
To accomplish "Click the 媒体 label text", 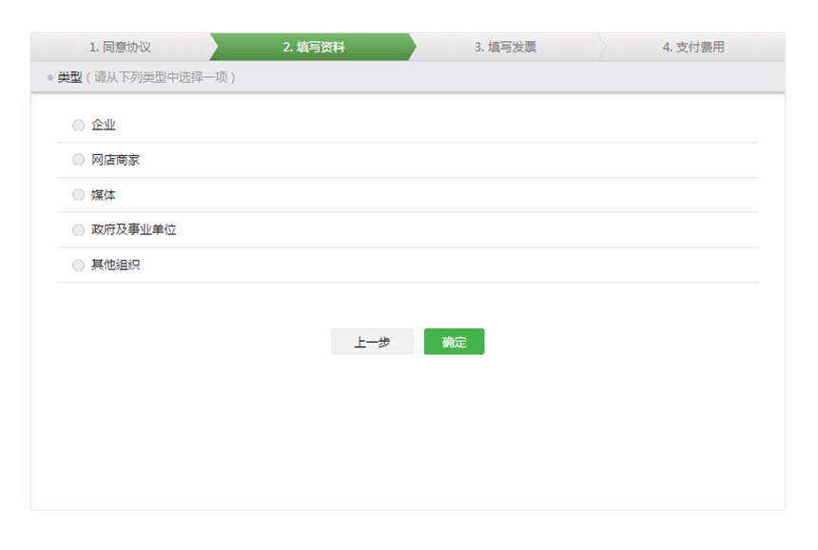I will pyautogui.click(x=104, y=195).
